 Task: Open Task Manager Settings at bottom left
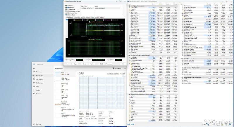click(38, 124)
